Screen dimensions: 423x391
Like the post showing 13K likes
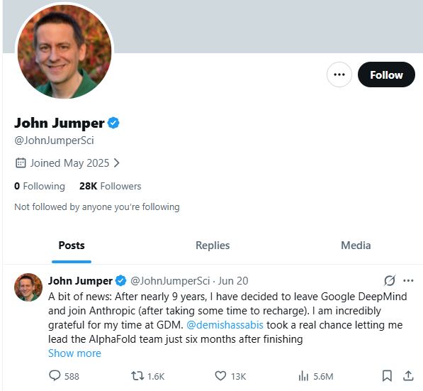220,376
